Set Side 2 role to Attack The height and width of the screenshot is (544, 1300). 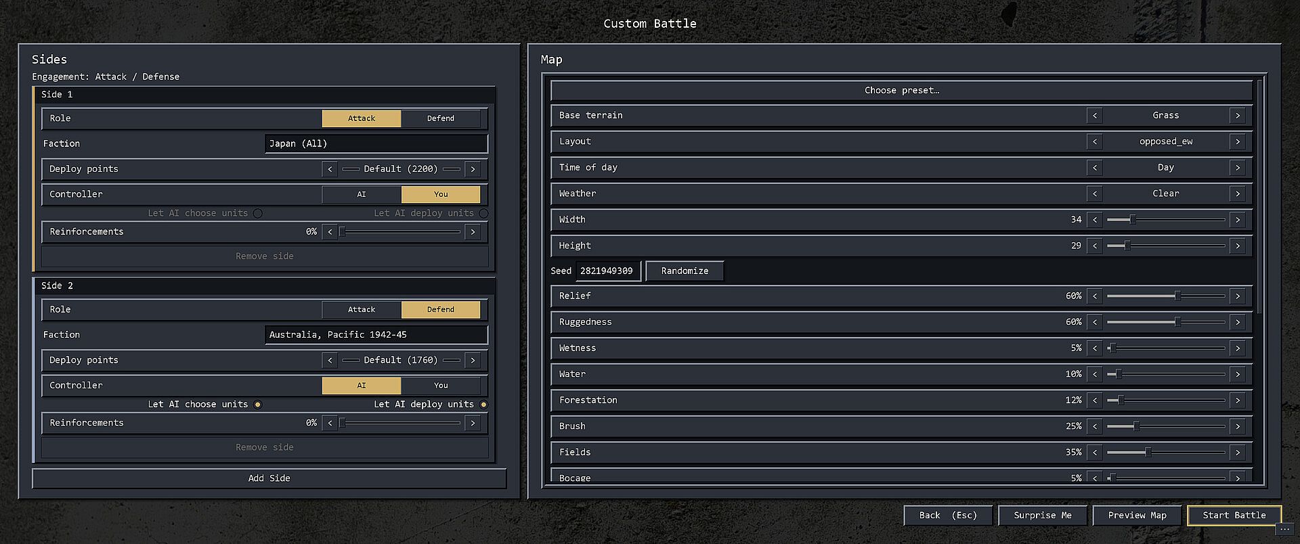point(362,310)
